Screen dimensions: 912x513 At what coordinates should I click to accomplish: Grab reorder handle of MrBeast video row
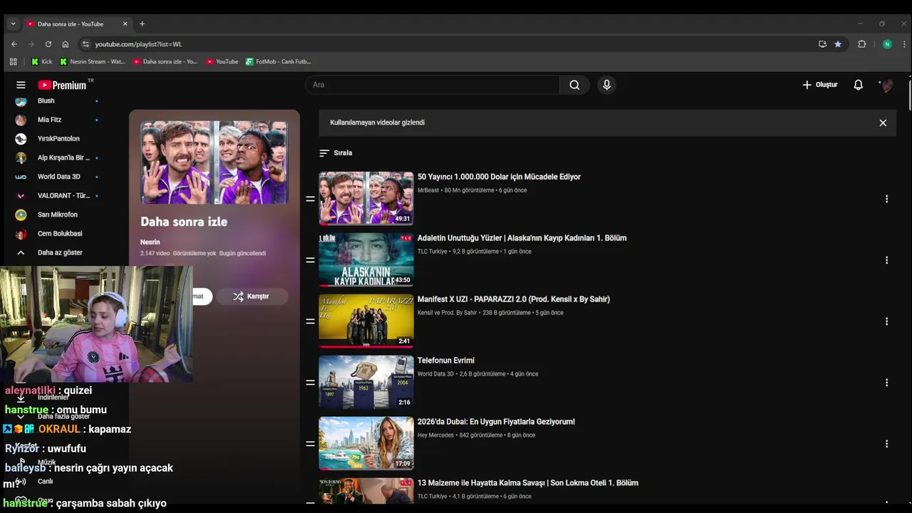310,199
